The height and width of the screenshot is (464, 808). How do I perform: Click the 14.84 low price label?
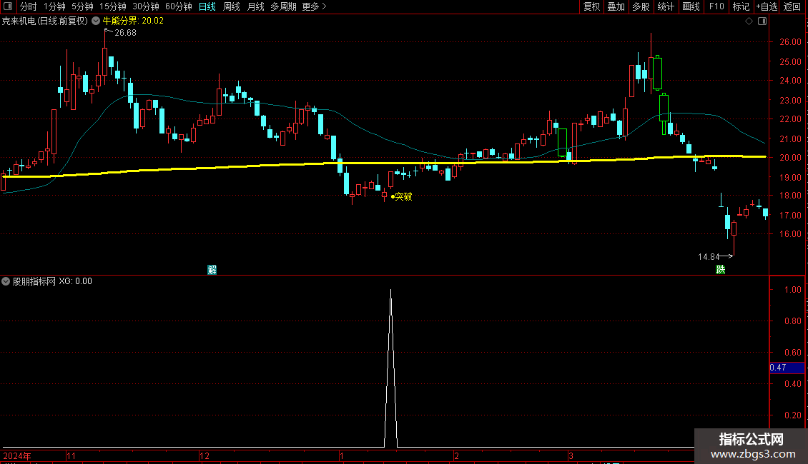[709, 256]
